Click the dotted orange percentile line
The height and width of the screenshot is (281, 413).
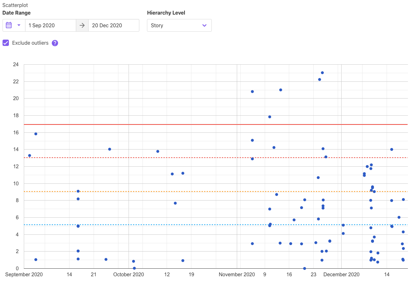click(x=216, y=191)
